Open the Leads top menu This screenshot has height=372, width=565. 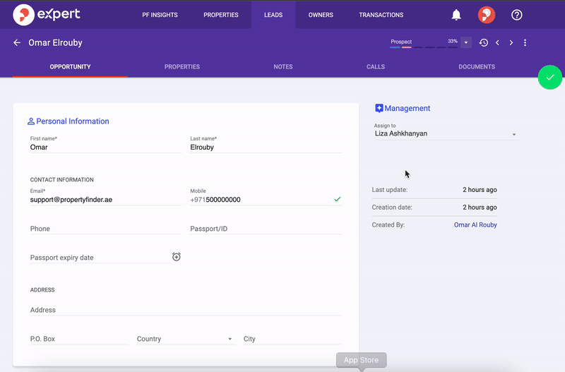tap(273, 15)
